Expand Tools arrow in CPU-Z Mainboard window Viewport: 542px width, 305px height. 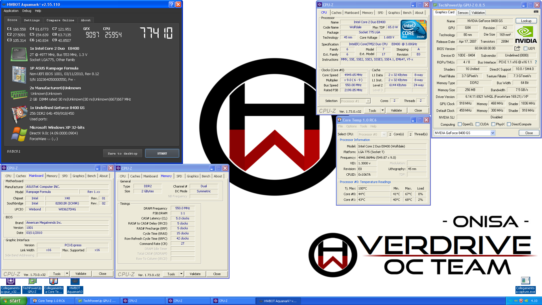[x=67, y=274]
